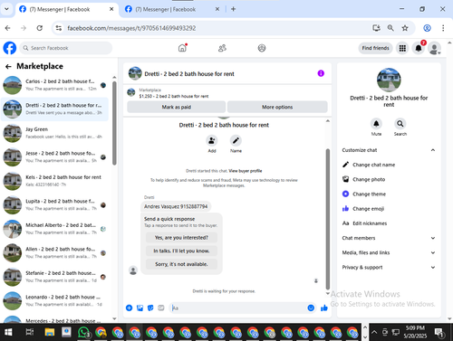The image size is (453, 341).
Task: Open the Groups icon in top navigation
Action: point(262,48)
